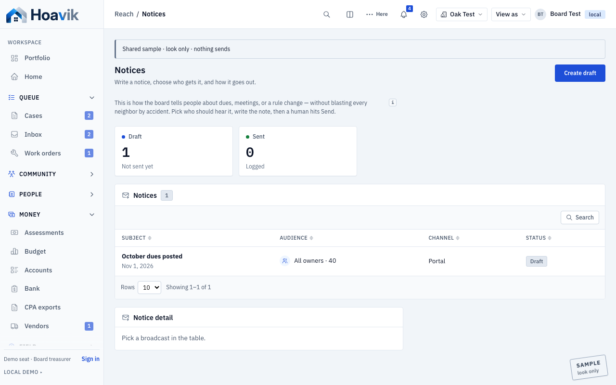Click the Vendors truck icon
616x385 pixels.
click(14, 326)
